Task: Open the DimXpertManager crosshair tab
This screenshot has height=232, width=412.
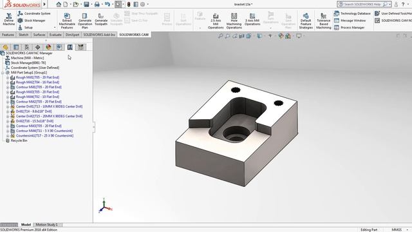Action: click(37, 47)
